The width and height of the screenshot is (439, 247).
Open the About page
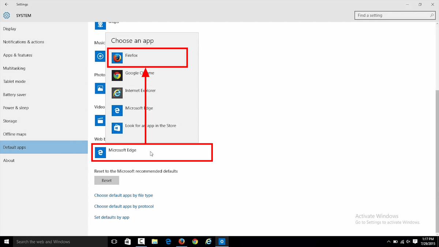click(x=44, y=161)
